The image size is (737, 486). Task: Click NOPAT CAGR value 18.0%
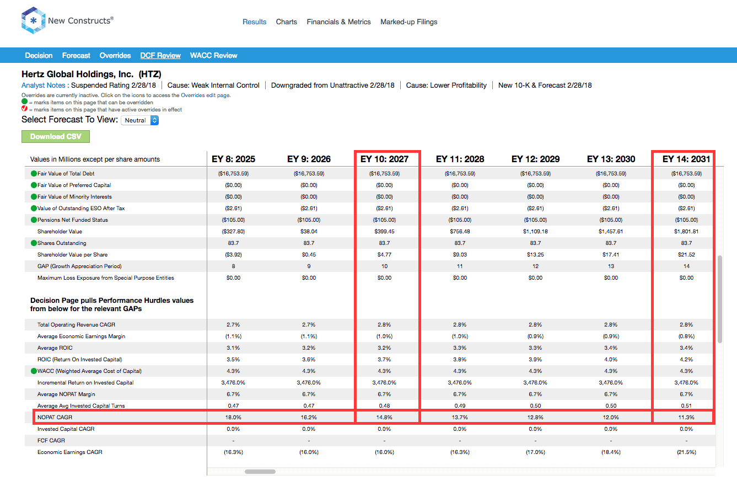pos(233,418)
